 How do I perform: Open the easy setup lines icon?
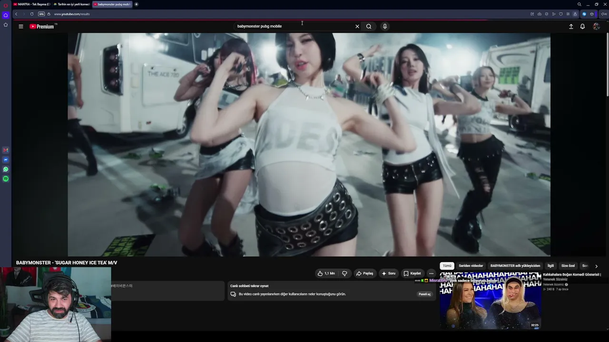[x=568, y=14]
